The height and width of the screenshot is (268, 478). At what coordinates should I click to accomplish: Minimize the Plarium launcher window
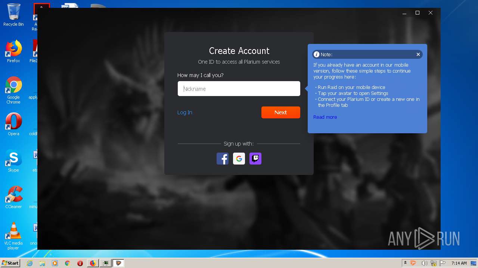(404, 13)
